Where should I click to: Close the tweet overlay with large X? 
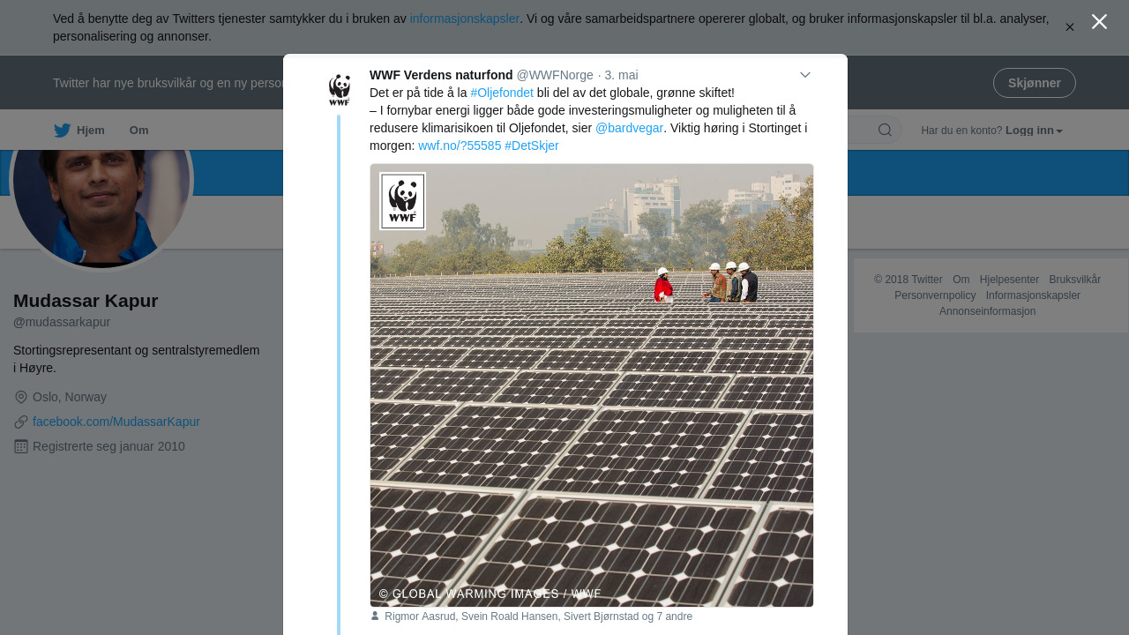1099,22
